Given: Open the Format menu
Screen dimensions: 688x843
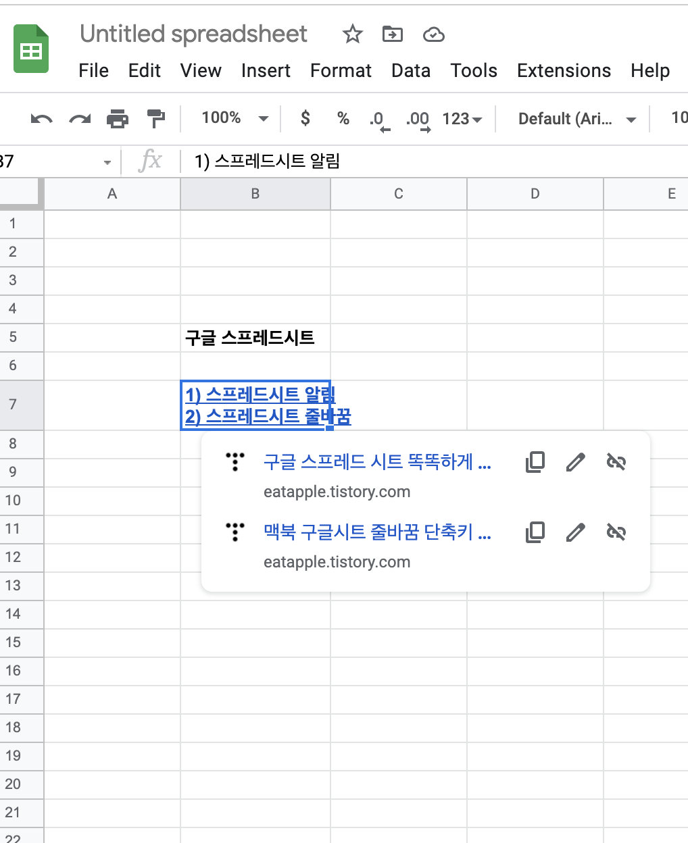Looking at the screenshot, I should (x=341, y=70).
